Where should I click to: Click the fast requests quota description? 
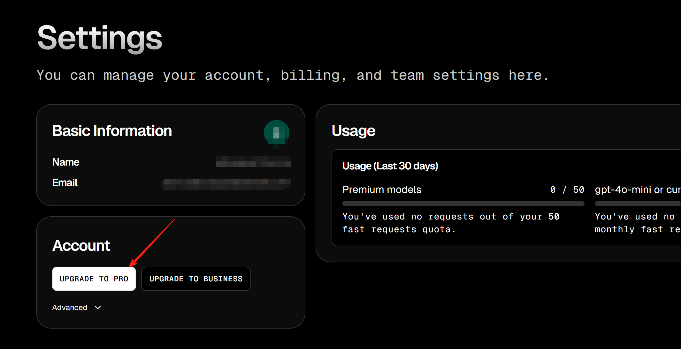click(451, 223)
